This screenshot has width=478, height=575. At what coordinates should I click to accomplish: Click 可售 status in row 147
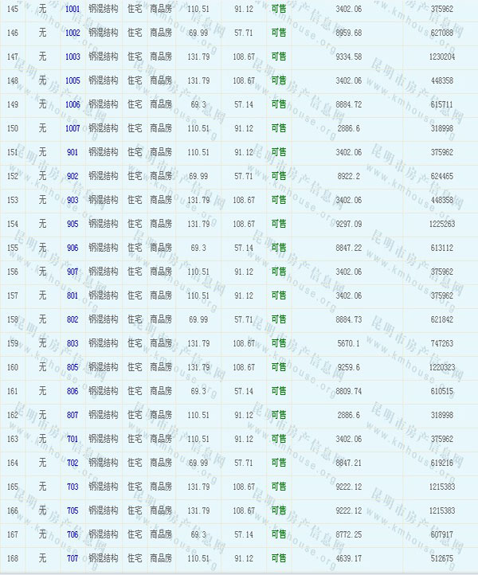pyautogui.click(x=279, y=57)
